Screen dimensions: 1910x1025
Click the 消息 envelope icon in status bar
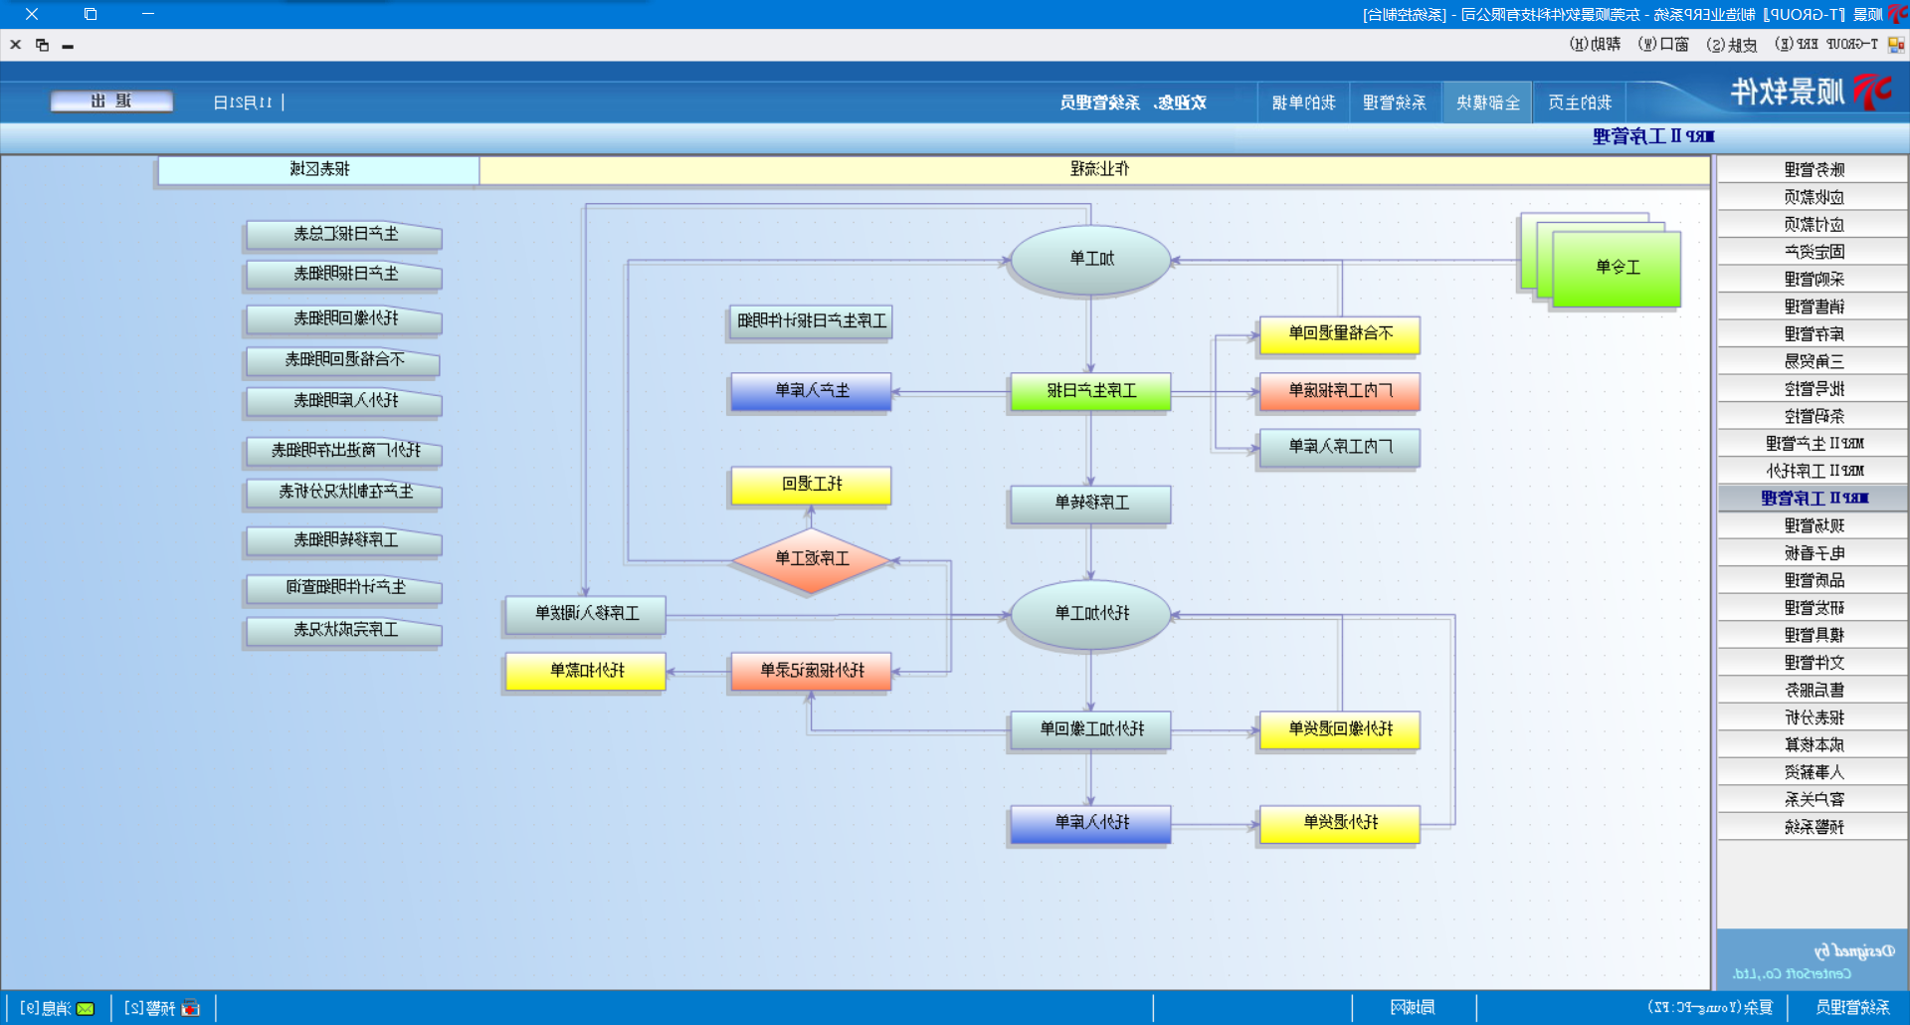pyautogui.click(x=86, y=1008)
